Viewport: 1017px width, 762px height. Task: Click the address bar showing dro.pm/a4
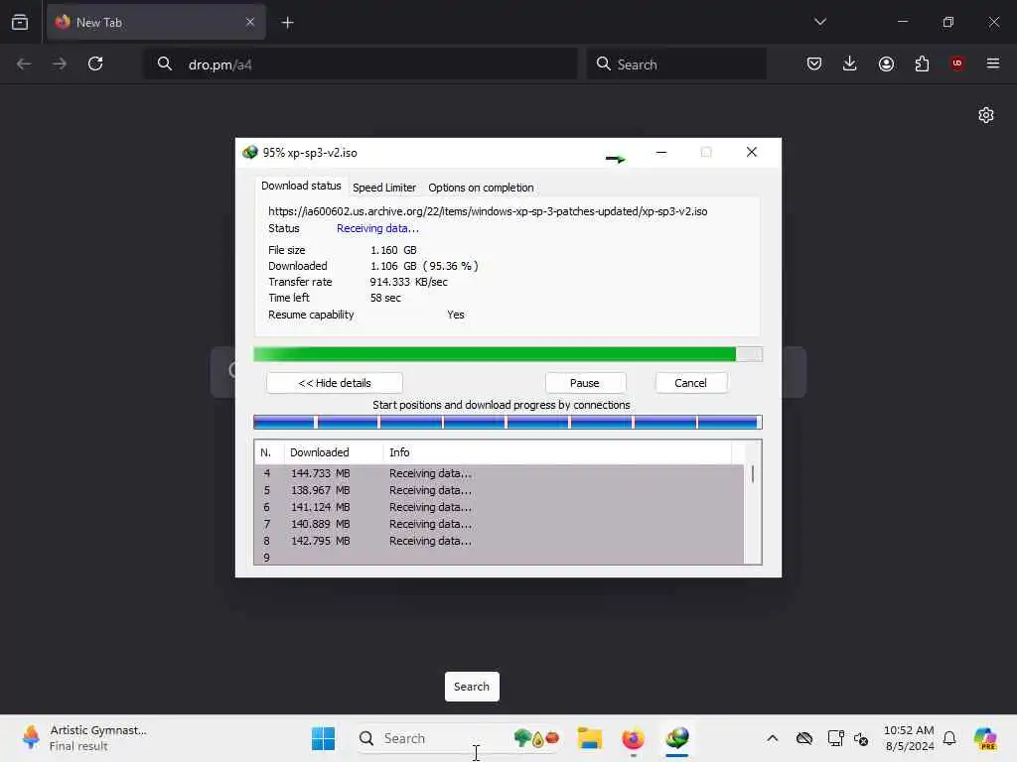click(361, 64)
